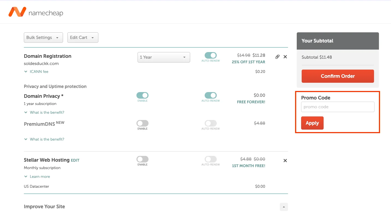Click the promo code input field
Image resolution: width=391 pixels, height=217 pixels.
tap(337, 107)
